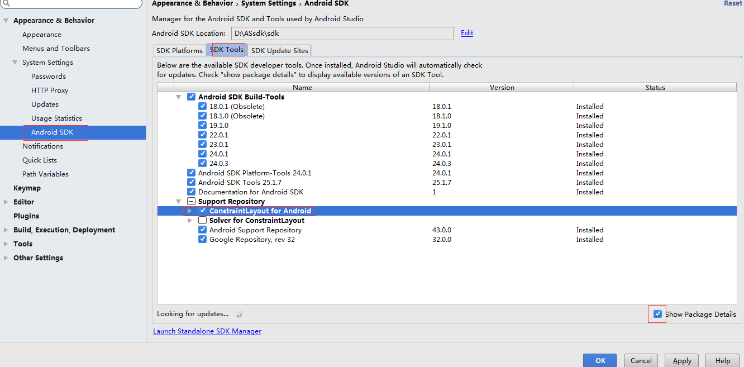Viewport: 744px width, 367px height.
Task: Uncheck the 18.1.0 (Obsolete) build-tools checkbox
Action: tap(202, 116)
